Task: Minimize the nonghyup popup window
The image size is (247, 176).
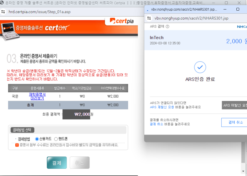Action: point(225,9)
